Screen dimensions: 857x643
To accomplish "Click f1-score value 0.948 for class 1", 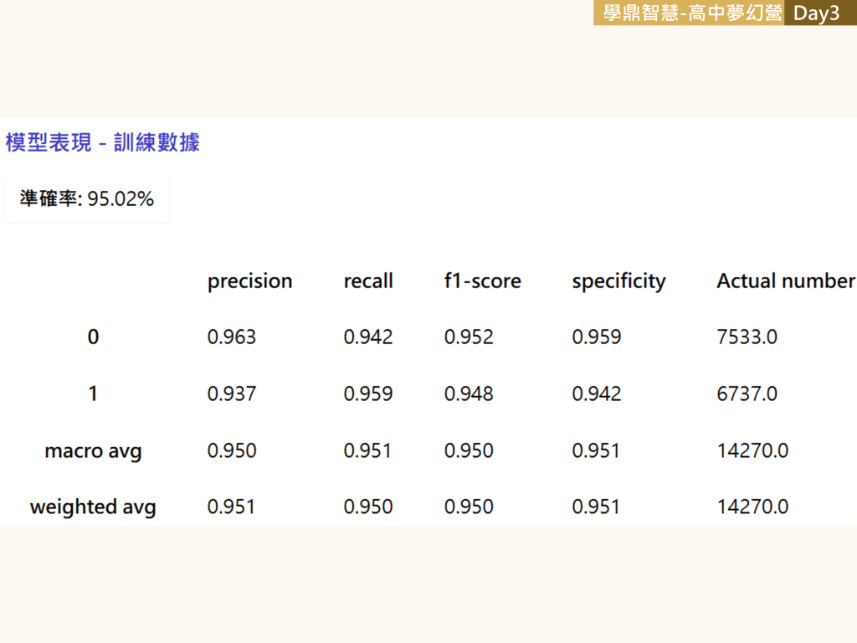I will [469, 394].
